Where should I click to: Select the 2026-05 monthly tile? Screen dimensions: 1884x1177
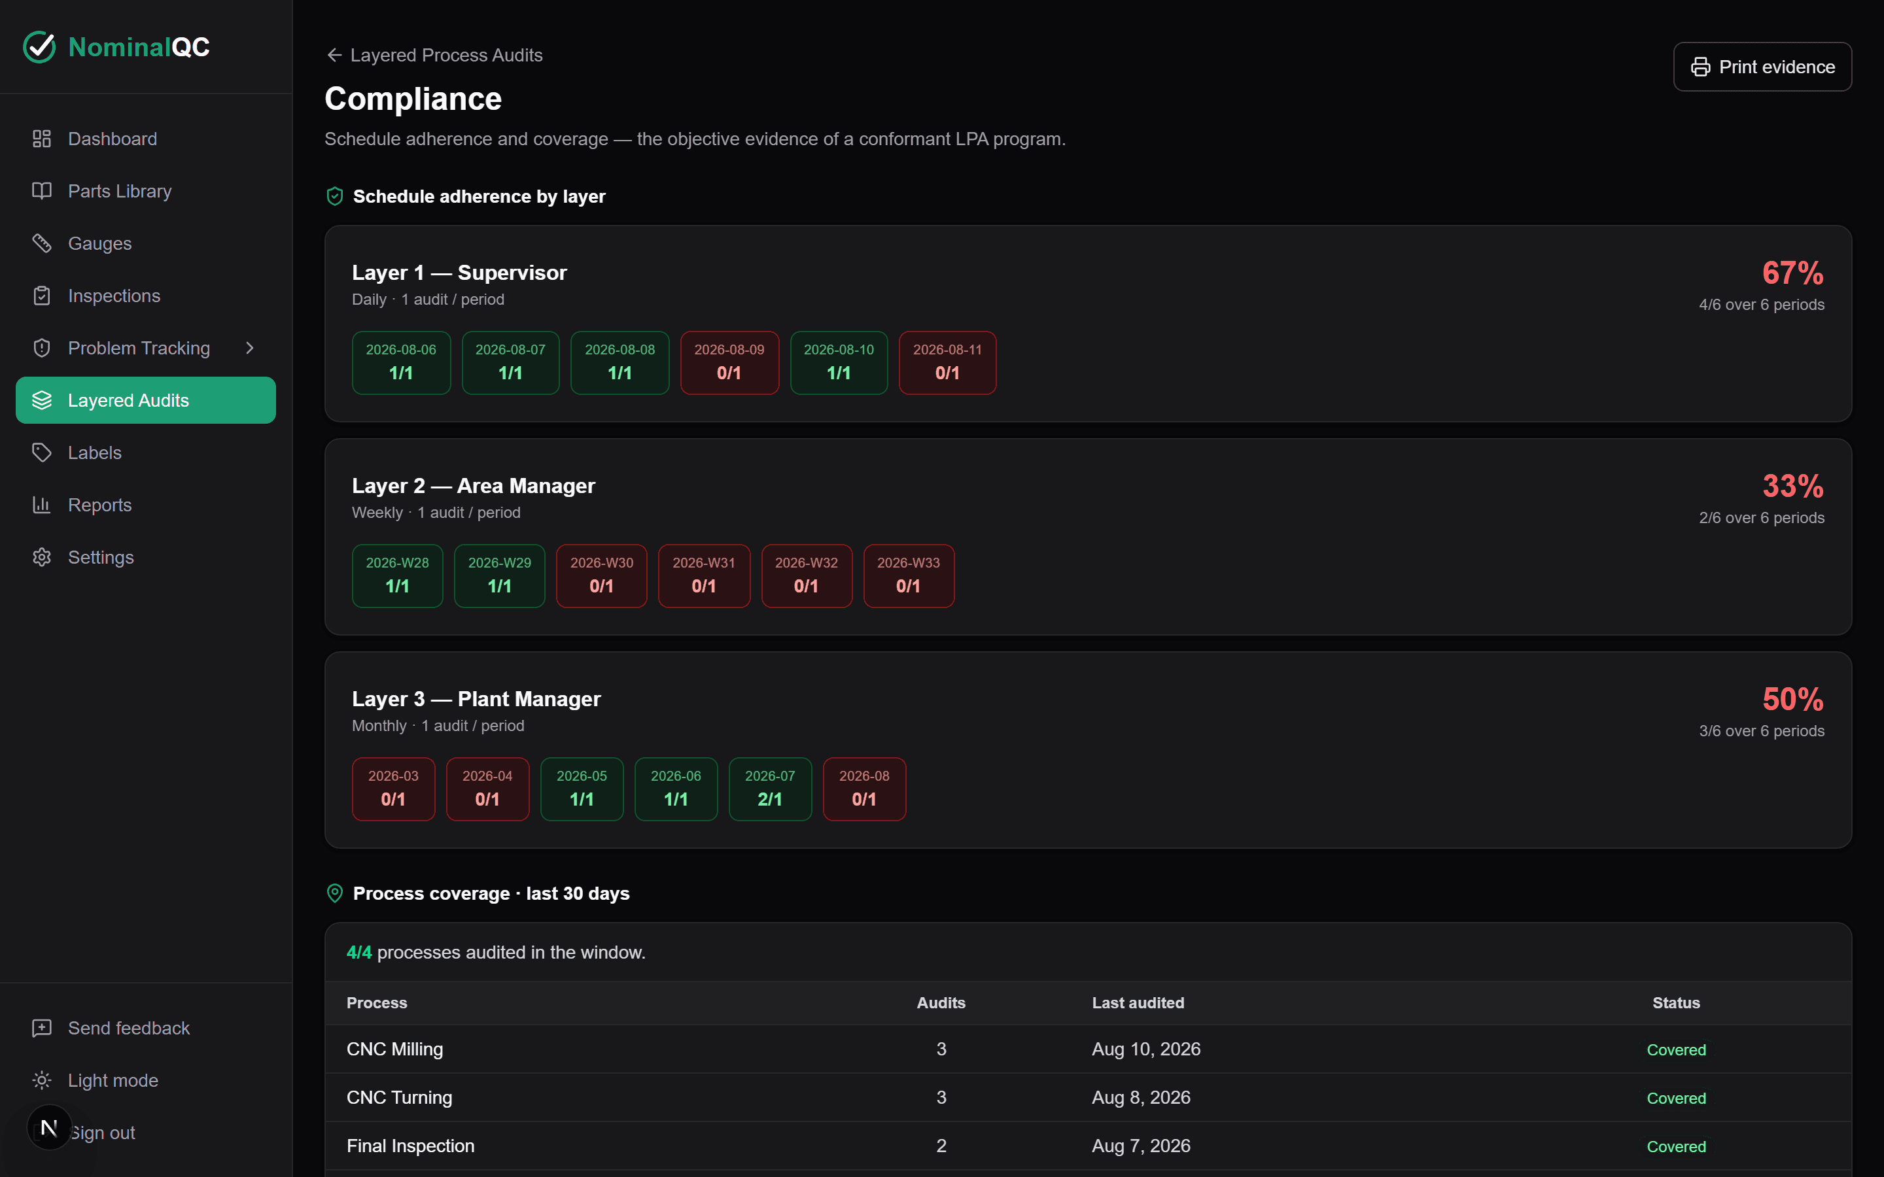tap(582, 789)
